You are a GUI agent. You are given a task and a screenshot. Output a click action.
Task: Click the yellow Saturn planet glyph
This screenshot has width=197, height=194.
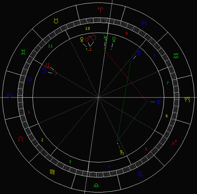click(122, 153)
